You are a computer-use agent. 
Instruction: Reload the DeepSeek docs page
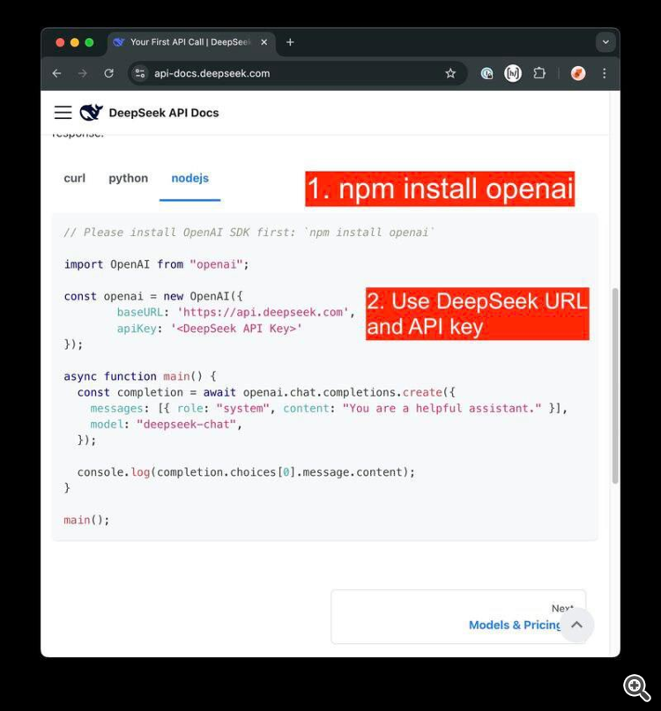108,73
